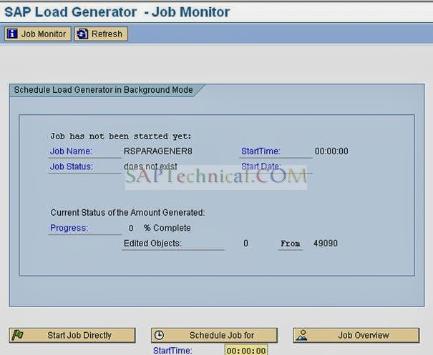
Task: Click job name value RSPARAGENER8
Action: tap(158, 151)
